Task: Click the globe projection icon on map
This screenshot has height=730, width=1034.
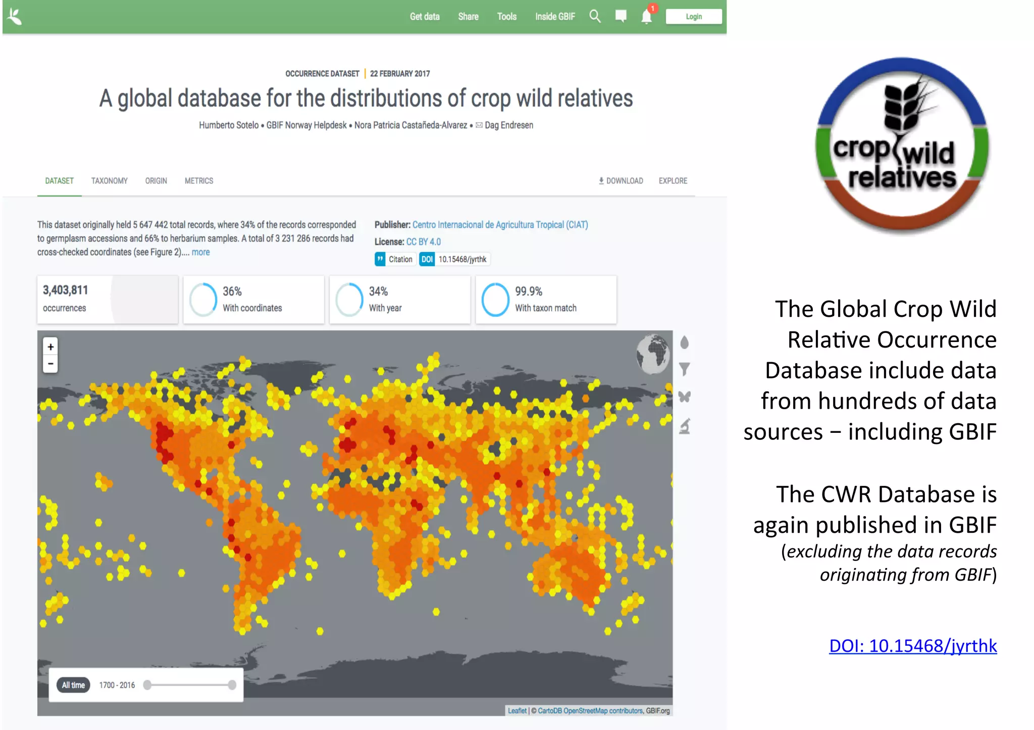Action: [652, 354]
